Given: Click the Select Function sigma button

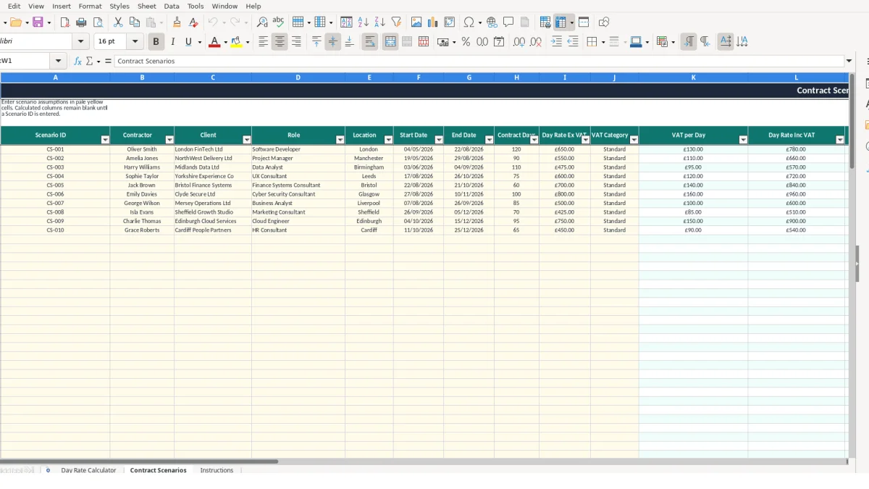Looking at the screenshot, I should [x=89, y=61].
